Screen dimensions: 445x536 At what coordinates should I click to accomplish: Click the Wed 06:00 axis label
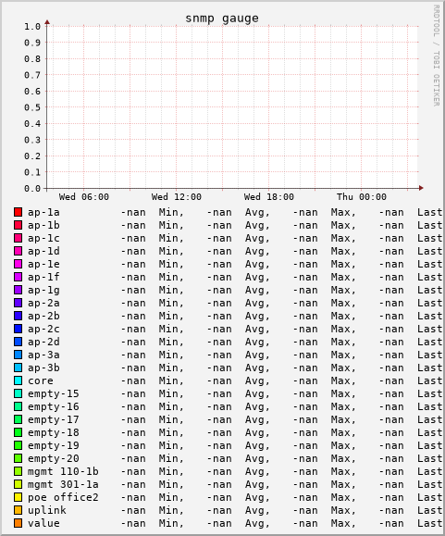pos(84,197)
